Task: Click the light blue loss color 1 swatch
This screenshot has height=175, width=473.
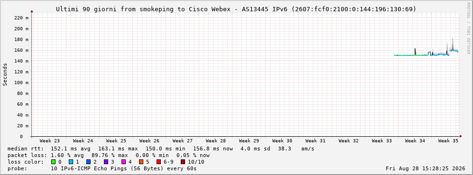Action: [71, 162]
